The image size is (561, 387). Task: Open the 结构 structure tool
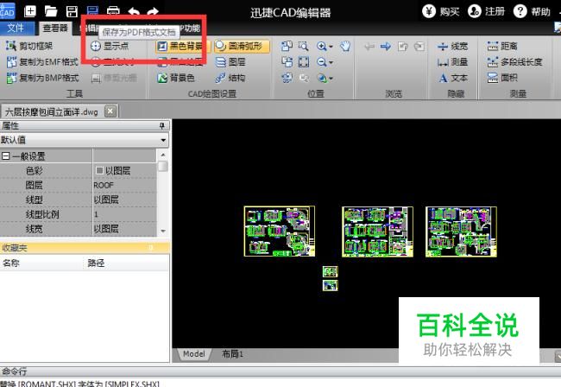point(230,78)
